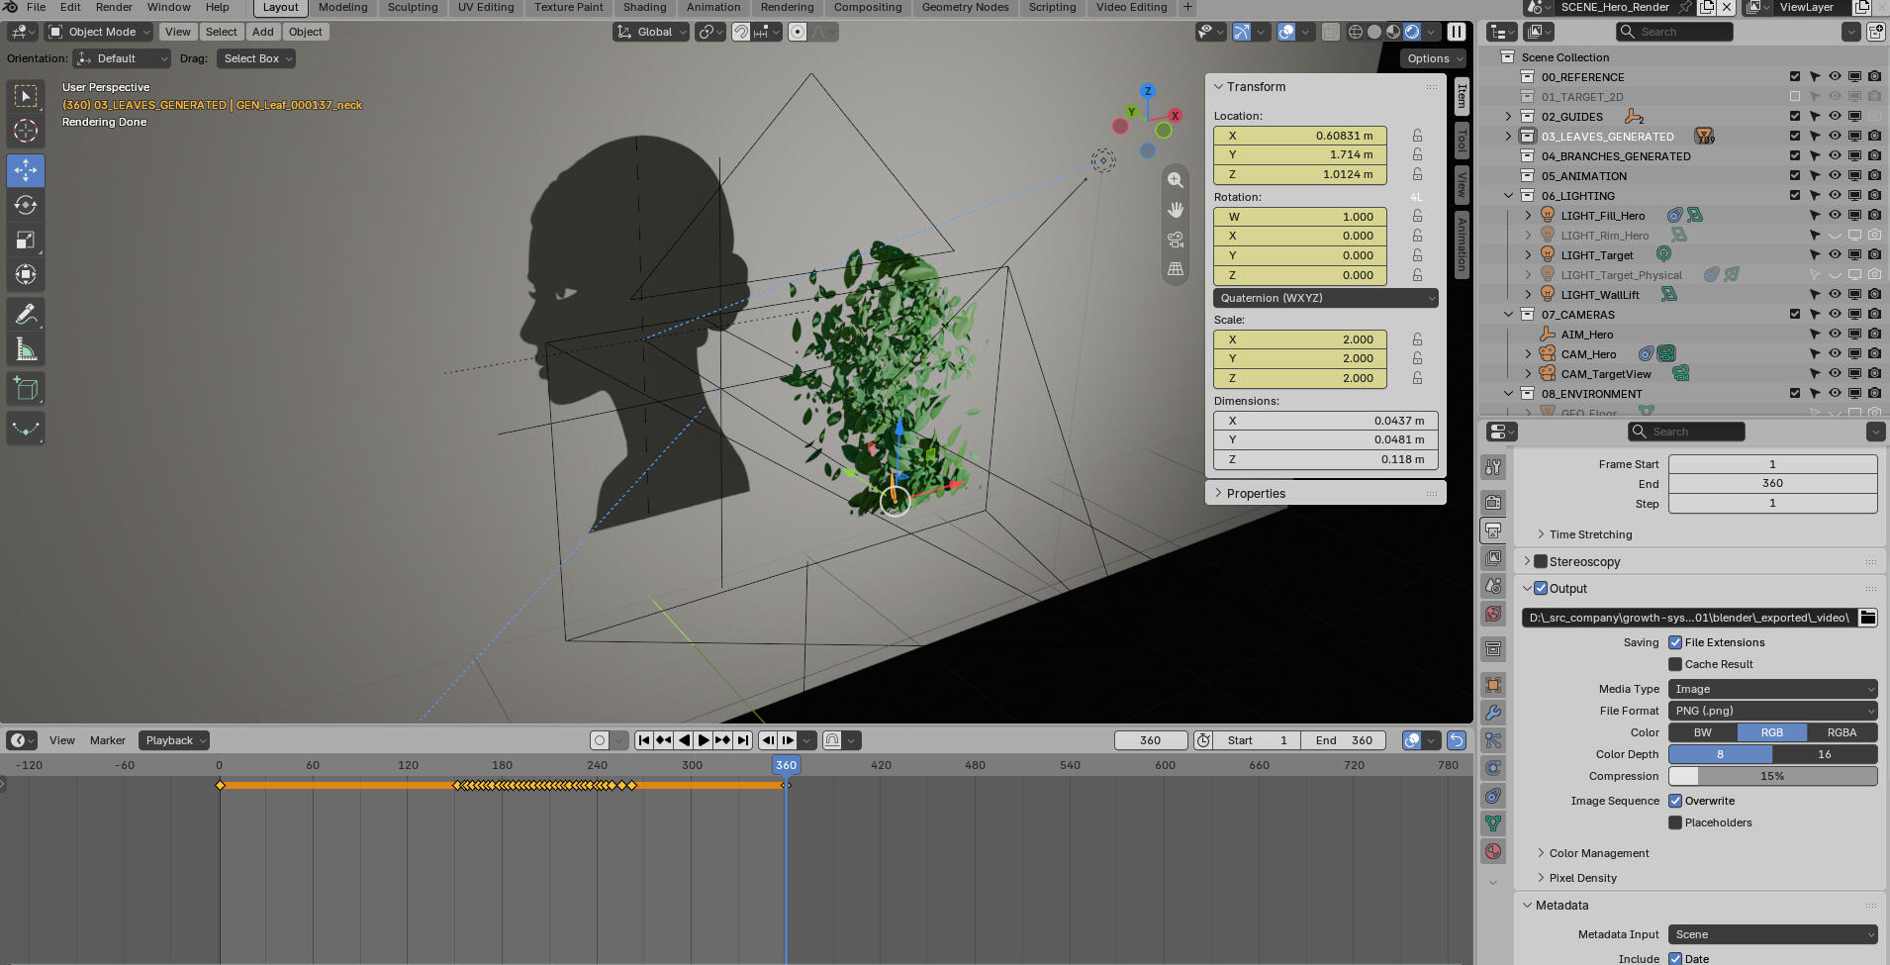Select the Move tool in toolbar

pyautogui.click(x=26, y=170)
